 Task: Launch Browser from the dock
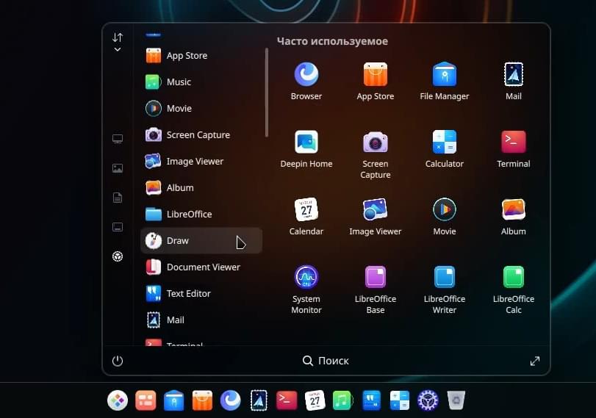click(230, 400)
